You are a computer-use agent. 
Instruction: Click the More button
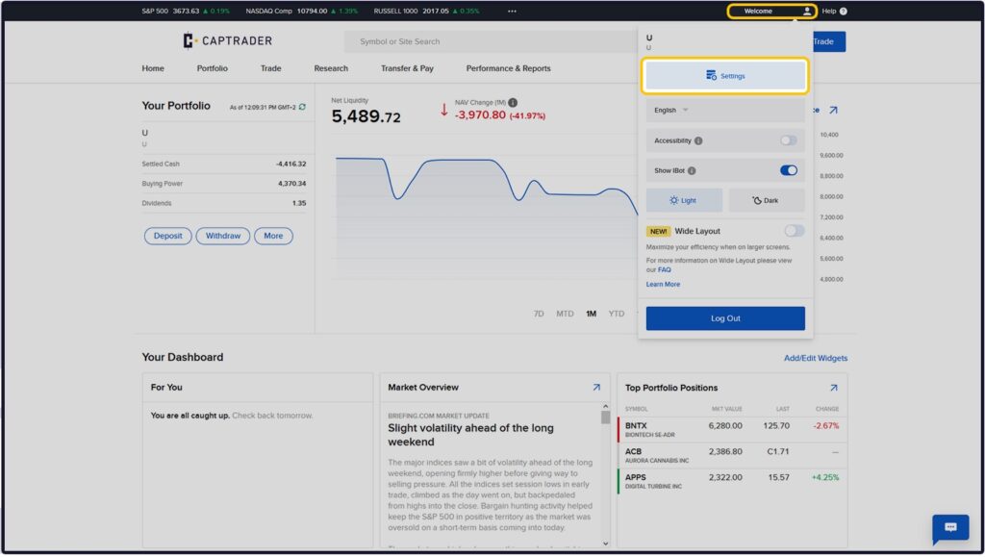[x=273, y=236]
